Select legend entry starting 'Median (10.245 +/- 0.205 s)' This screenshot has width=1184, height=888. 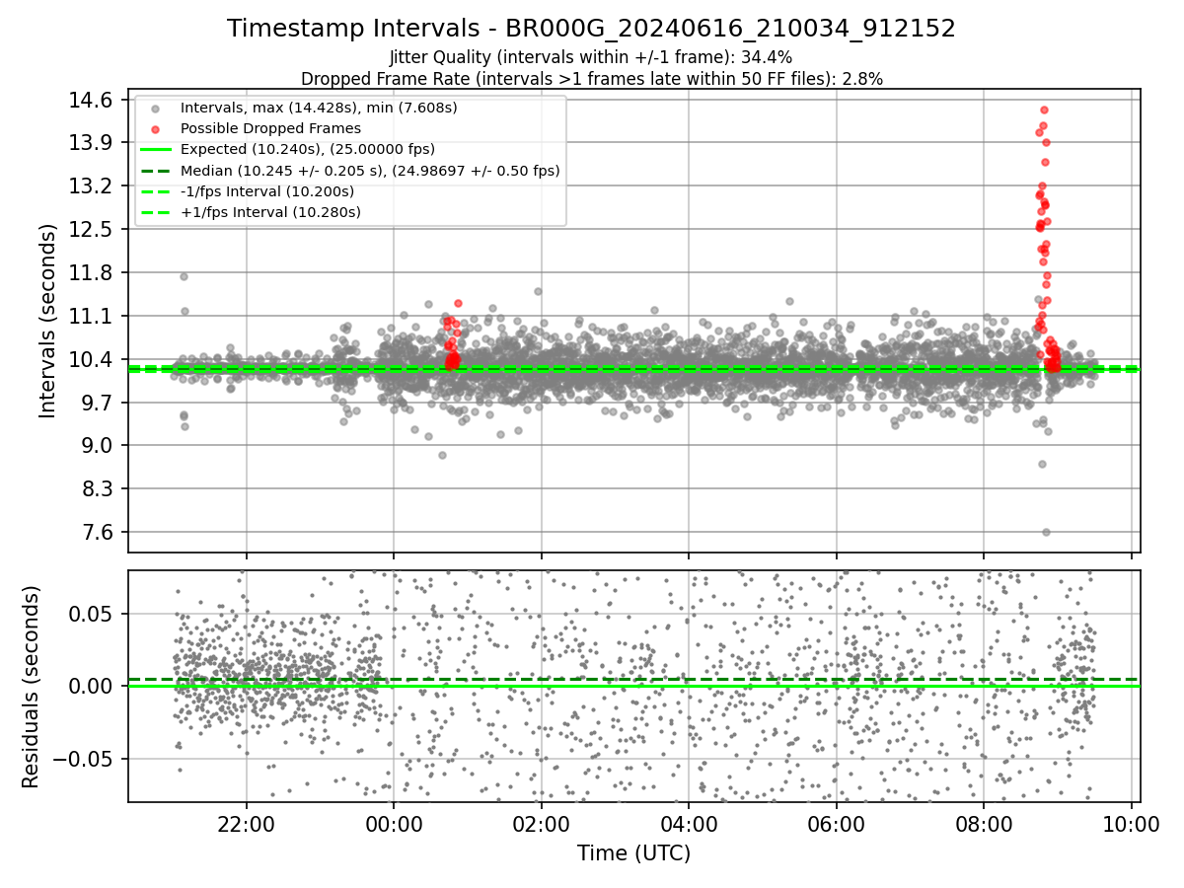click(370, 170)
